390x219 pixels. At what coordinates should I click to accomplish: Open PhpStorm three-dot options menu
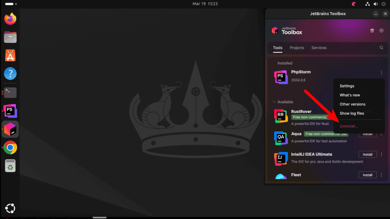[381, 73]
